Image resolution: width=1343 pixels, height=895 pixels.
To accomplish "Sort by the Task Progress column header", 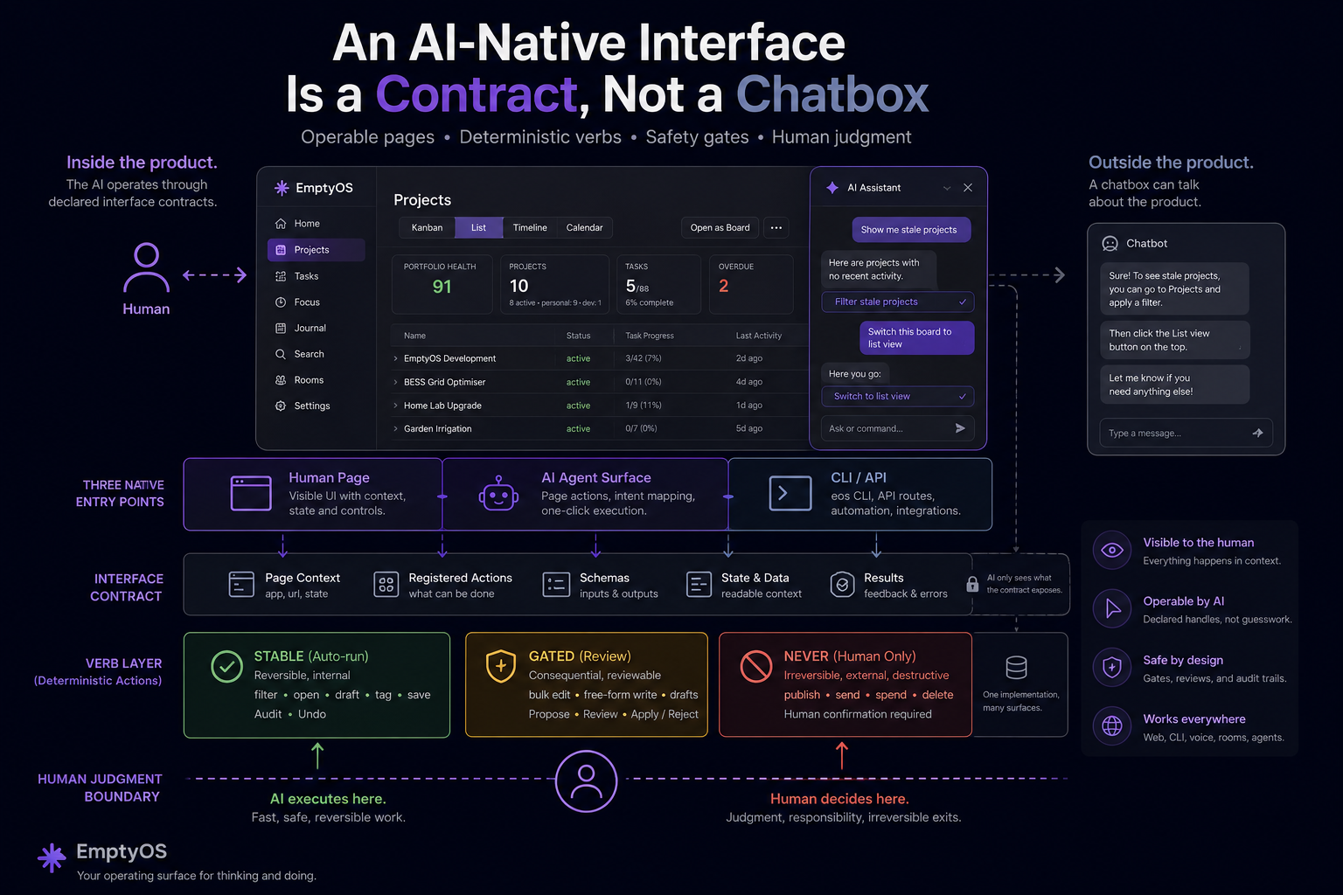I will 650,336.
